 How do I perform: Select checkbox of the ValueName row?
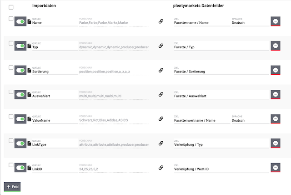pos(11,116)
